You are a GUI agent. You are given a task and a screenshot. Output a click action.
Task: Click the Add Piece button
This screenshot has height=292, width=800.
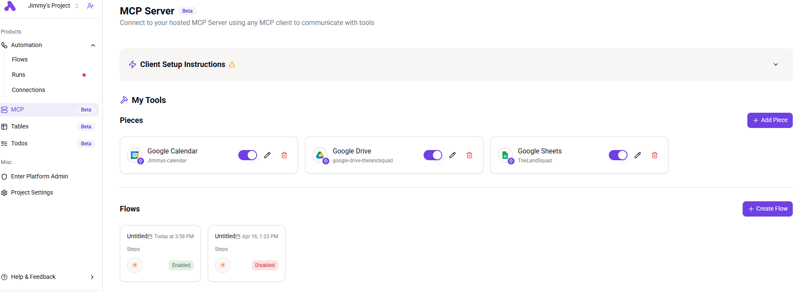[x=770, y=120]
